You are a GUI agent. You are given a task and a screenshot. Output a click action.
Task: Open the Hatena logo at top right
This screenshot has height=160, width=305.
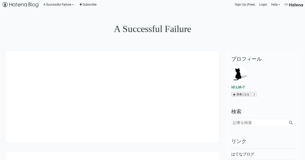pos(294,5)
